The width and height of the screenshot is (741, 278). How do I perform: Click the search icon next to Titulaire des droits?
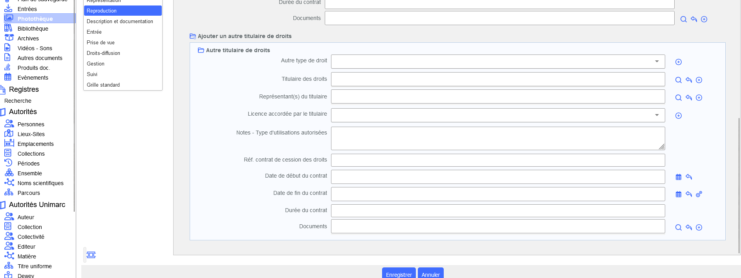point(678,80)
